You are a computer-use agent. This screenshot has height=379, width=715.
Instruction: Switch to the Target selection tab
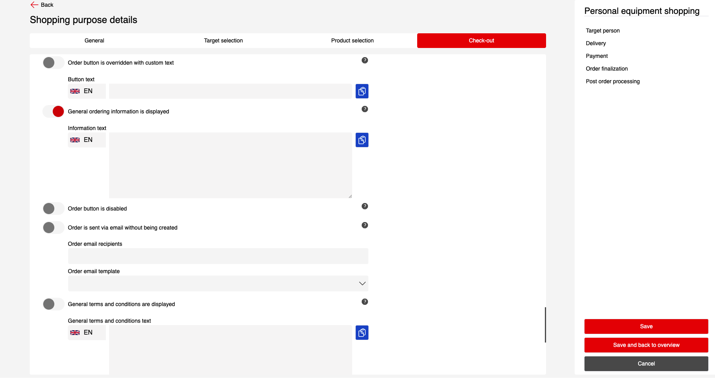(x=223, y=40)
